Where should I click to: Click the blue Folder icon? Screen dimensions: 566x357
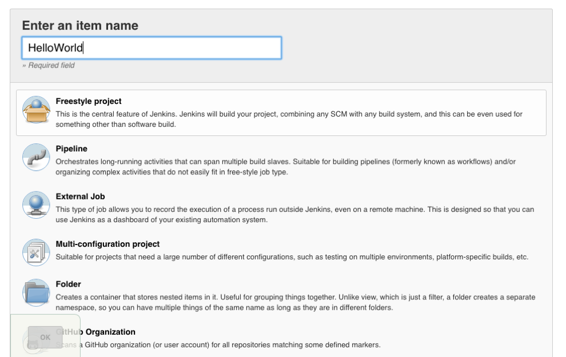coord(36,292)
